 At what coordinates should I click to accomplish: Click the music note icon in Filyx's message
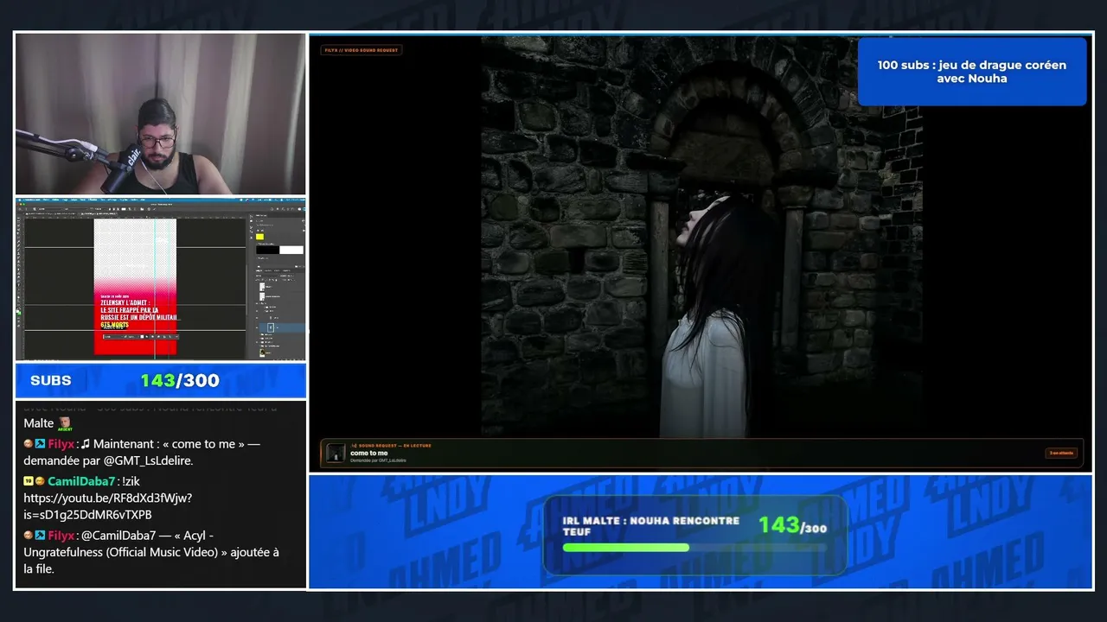point(86,444)
